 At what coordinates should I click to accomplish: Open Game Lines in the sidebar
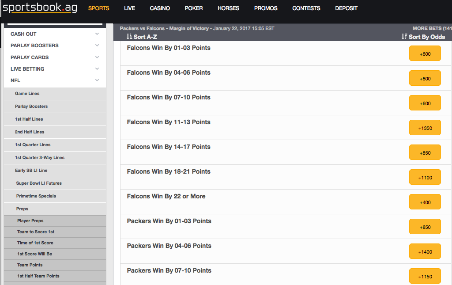(x=55, y=94)
